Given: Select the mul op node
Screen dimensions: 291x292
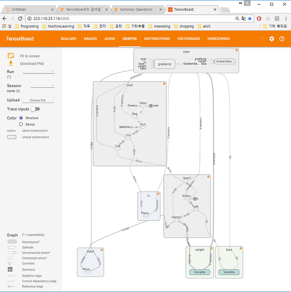Looking at the screenshot, I should pos(128,138).
